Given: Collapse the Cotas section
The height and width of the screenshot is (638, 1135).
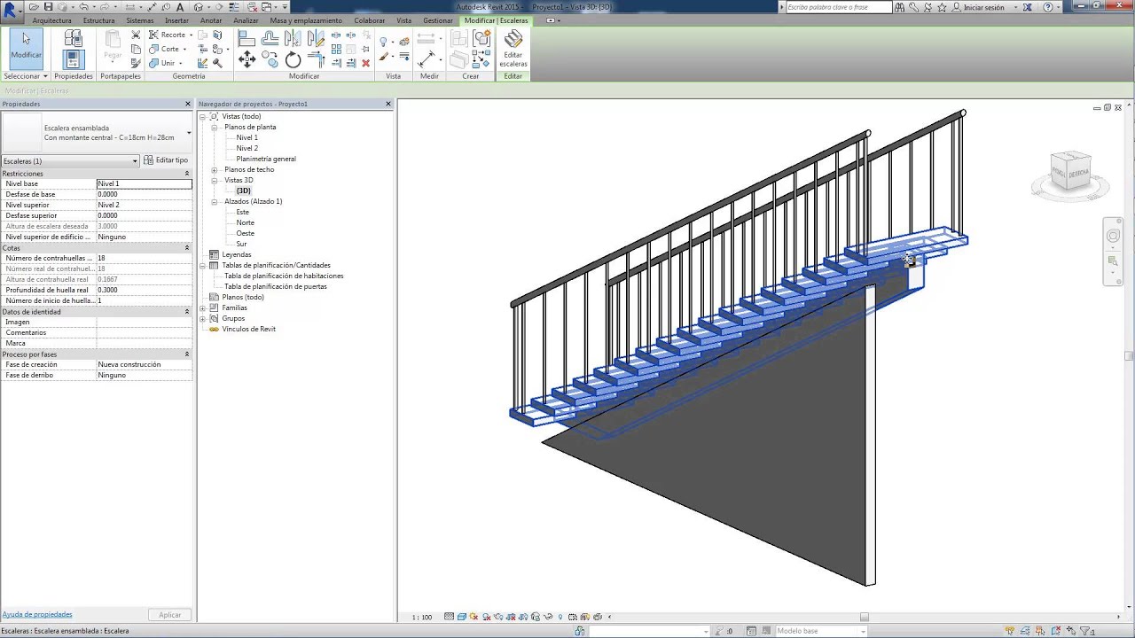Looking at the screenshot, I should tap(186, 248).
